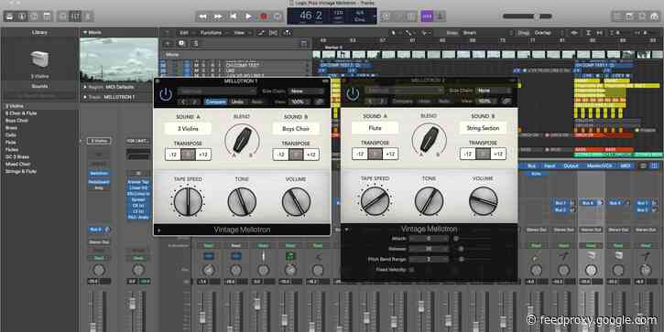Toggle the Fixed Velocity checkbox
The width and height of the screenshot is (664, 332).
(x=411, y=270)
